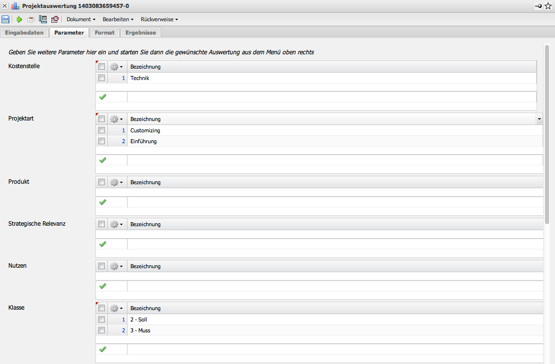Click the blue floppy disk save icon
The height and width of the screenshot is (364, 555).
point(5,19)
